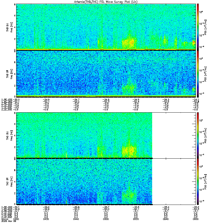Click the THC X position value "-36.0"
This screenshot has width=209, height=223.
coord(46,207)
